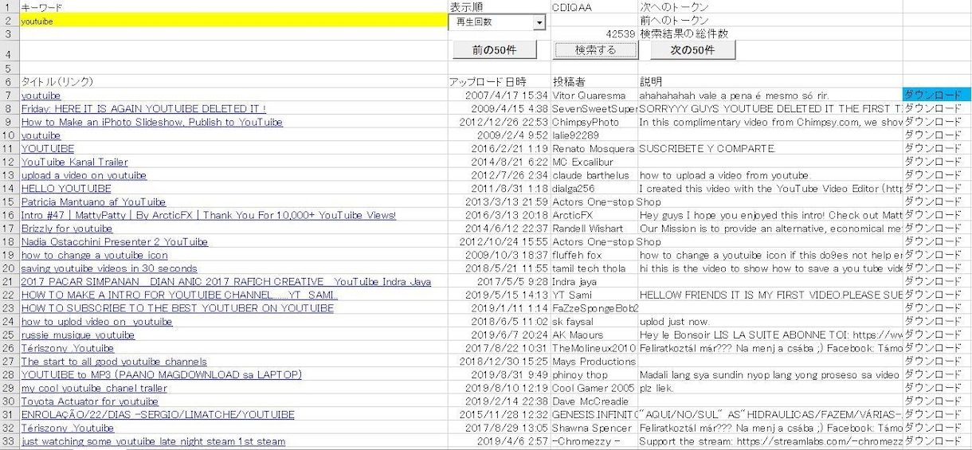
Task: Open 'HOW TO MAKE A INTRO FOR YOUTUIBE CHANNEL' link
Action: 180,295
